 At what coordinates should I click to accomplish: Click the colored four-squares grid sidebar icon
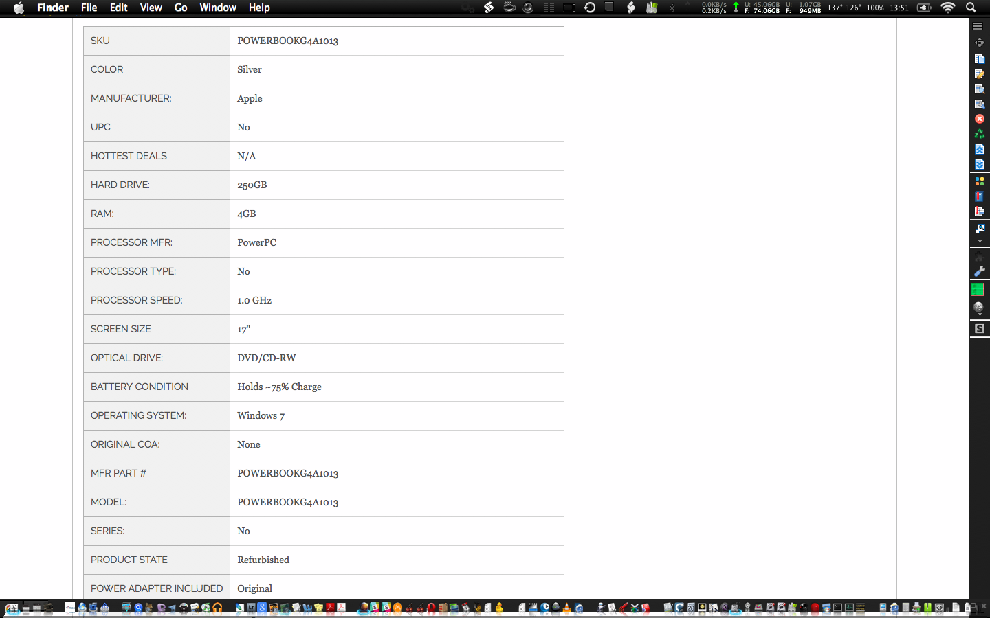[x=980, y=181]
